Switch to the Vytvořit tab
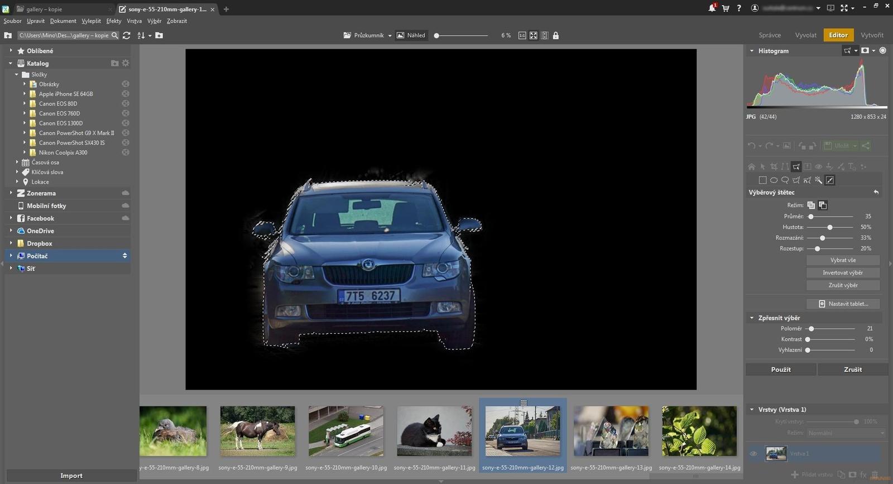The width and height of the screenshot is (893, 484). 872,35
